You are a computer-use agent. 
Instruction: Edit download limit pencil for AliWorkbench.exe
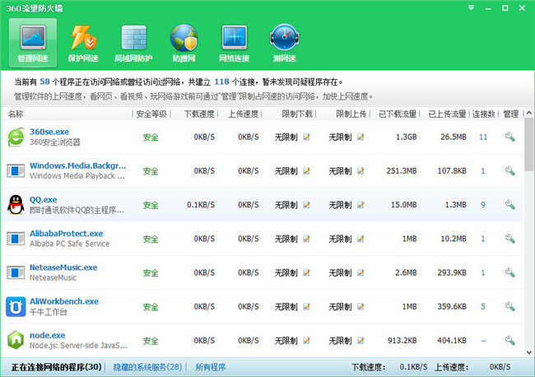pyautogui.click(x=306, y=306)
